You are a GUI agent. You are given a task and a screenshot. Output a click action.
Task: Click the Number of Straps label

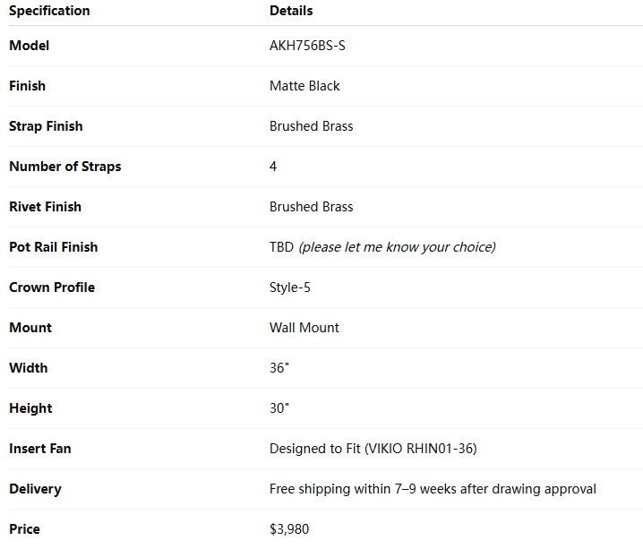point(64,167)
